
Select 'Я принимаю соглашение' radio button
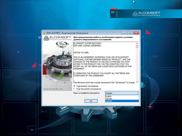(x=75, y=86)
